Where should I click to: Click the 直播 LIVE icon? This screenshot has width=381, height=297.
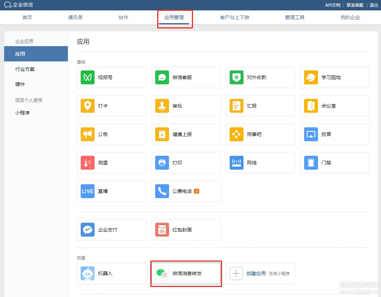click(x=88, y=191)
